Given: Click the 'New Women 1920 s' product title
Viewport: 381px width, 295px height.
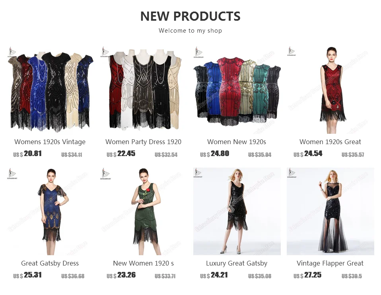Looking at the screenshot, I should point(143,263).
